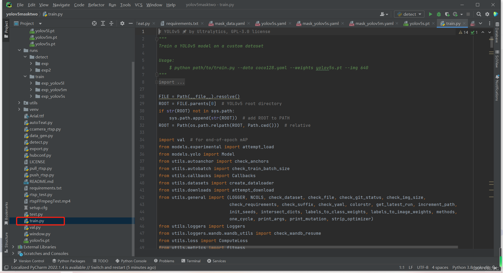
Task: Open the Bookmarks side panel
Action: 6,214
